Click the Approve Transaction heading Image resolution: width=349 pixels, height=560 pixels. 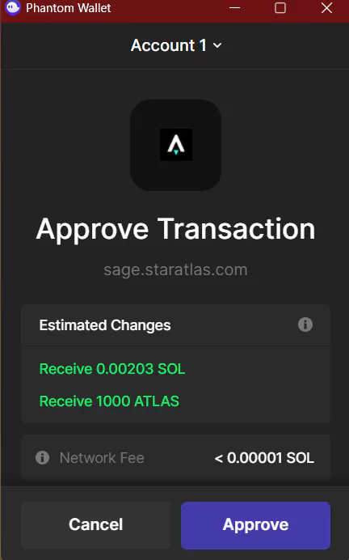click(176, 229)
